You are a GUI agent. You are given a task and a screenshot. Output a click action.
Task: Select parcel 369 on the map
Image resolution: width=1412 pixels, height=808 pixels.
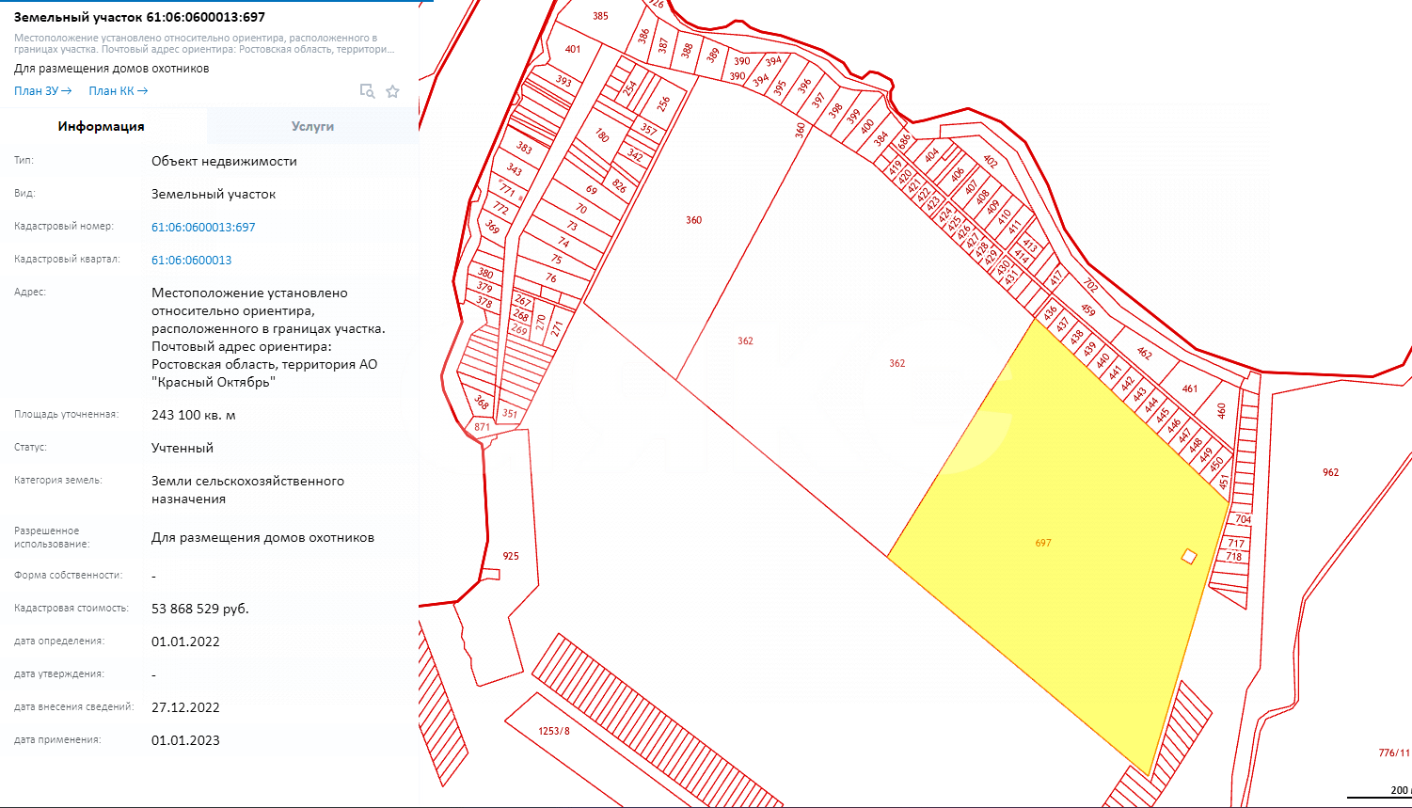pyautogui.click(x=492, y=227)
